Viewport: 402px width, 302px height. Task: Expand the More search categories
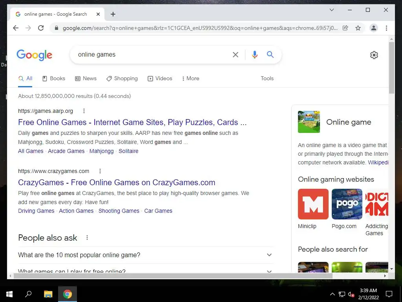tap(190, 79)
